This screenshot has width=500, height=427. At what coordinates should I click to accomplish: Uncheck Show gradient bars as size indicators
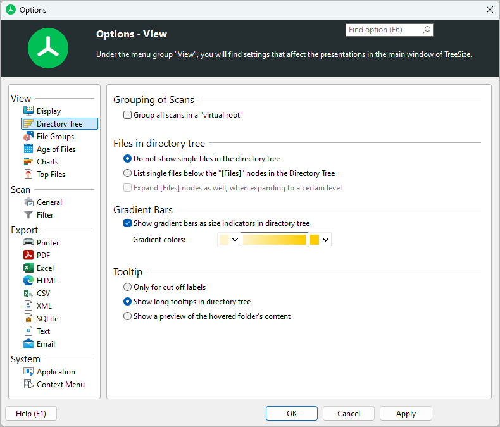[x=127, y=223]
